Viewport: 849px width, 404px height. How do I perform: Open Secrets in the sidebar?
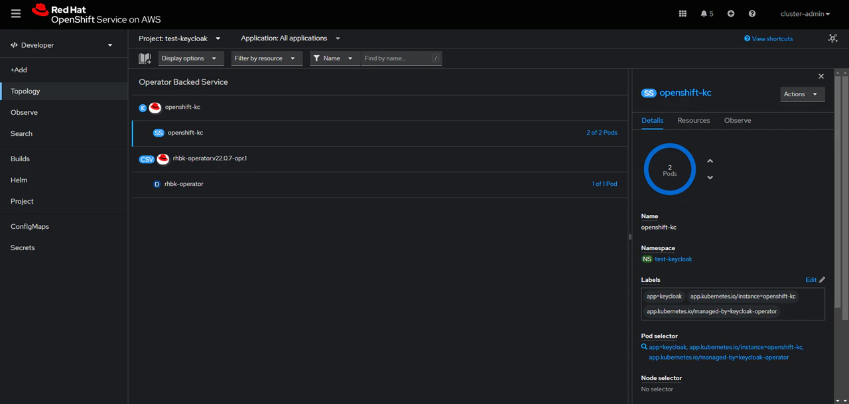[64, 247]
